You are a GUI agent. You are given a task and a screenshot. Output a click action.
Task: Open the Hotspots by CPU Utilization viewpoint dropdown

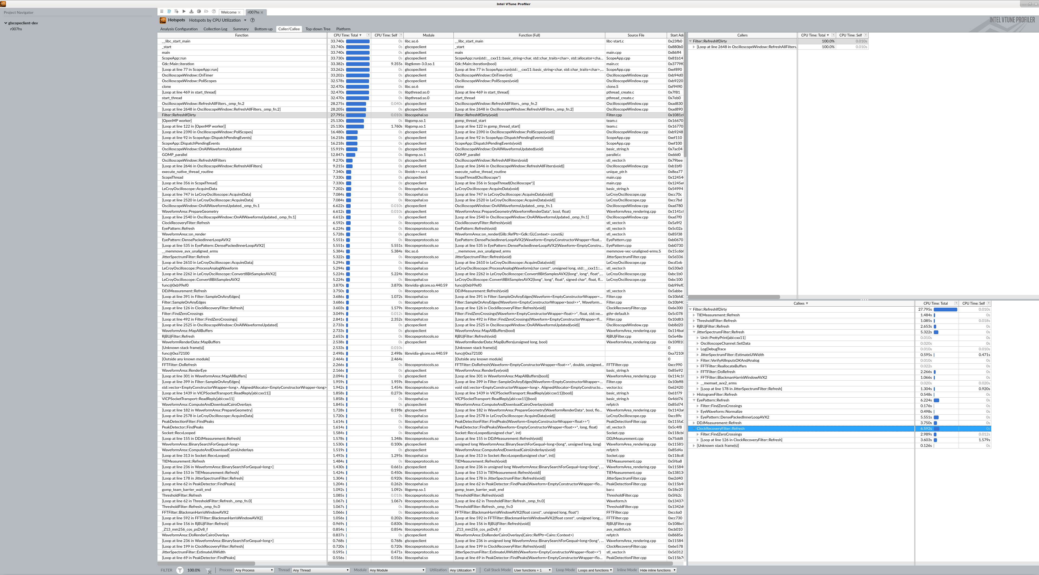[245, 20]
